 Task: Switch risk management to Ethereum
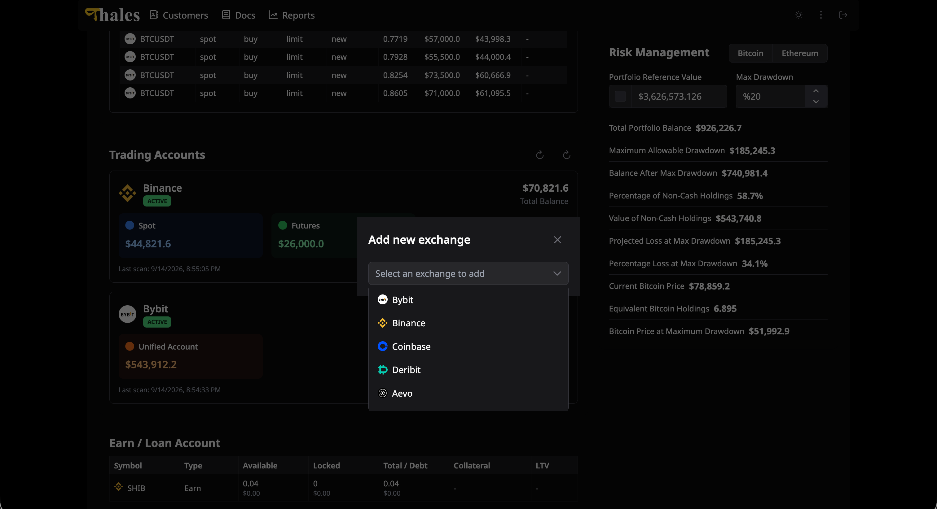[x=800, y=53]
